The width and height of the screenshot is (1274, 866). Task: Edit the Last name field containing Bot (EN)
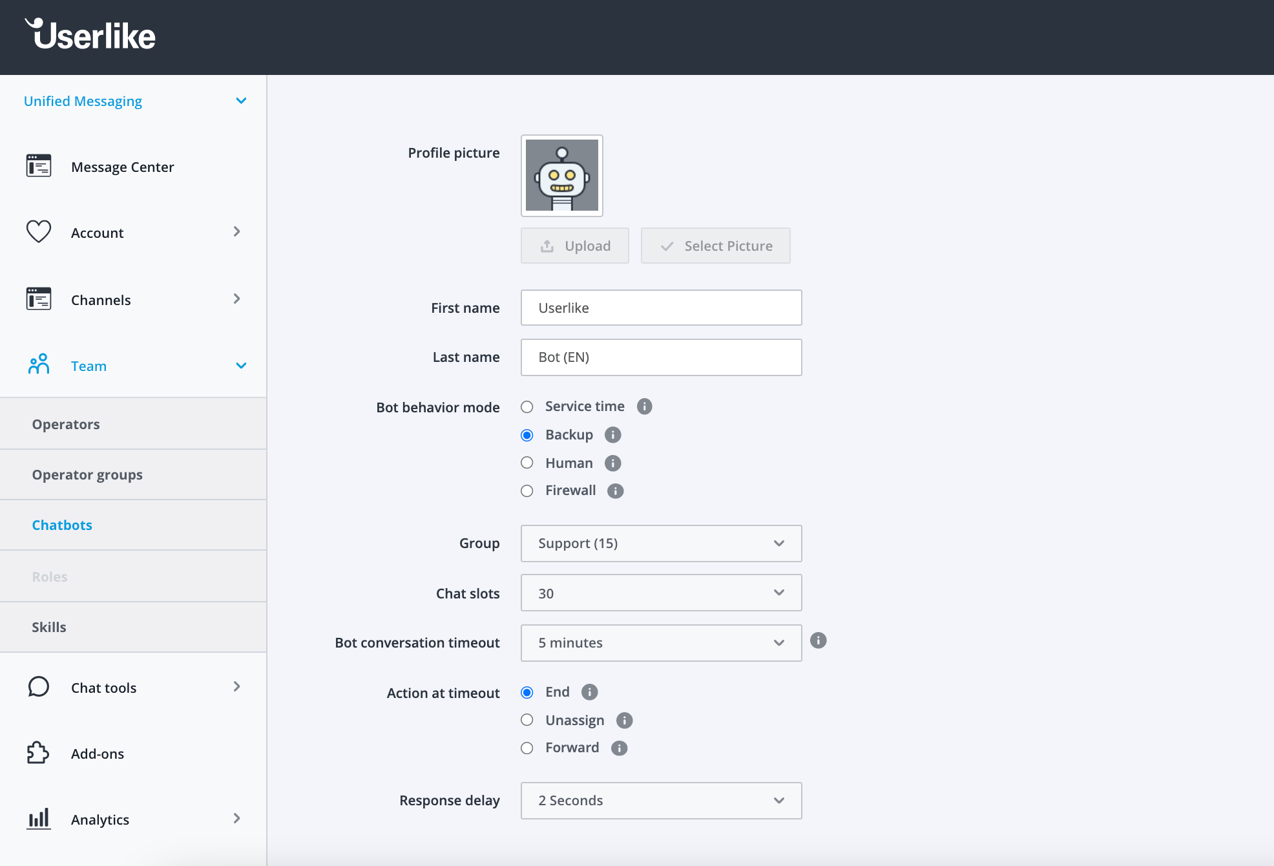click(661, 357)
